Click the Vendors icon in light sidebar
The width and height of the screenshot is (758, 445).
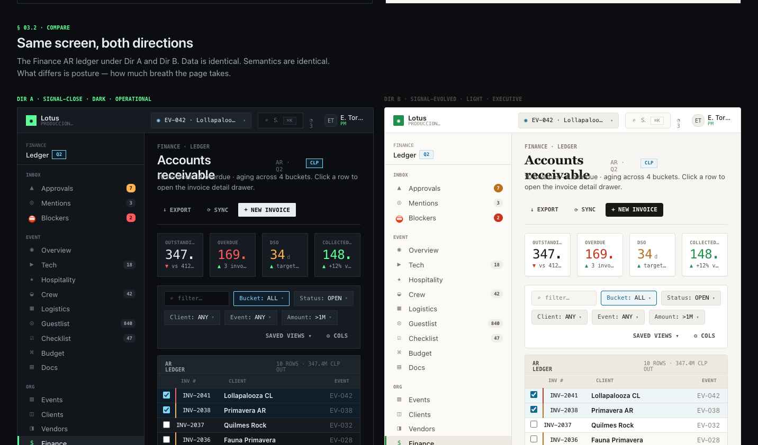coord(399,429)
